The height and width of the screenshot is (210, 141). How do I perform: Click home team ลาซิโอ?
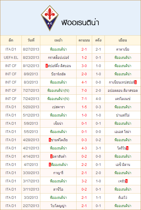58,189
